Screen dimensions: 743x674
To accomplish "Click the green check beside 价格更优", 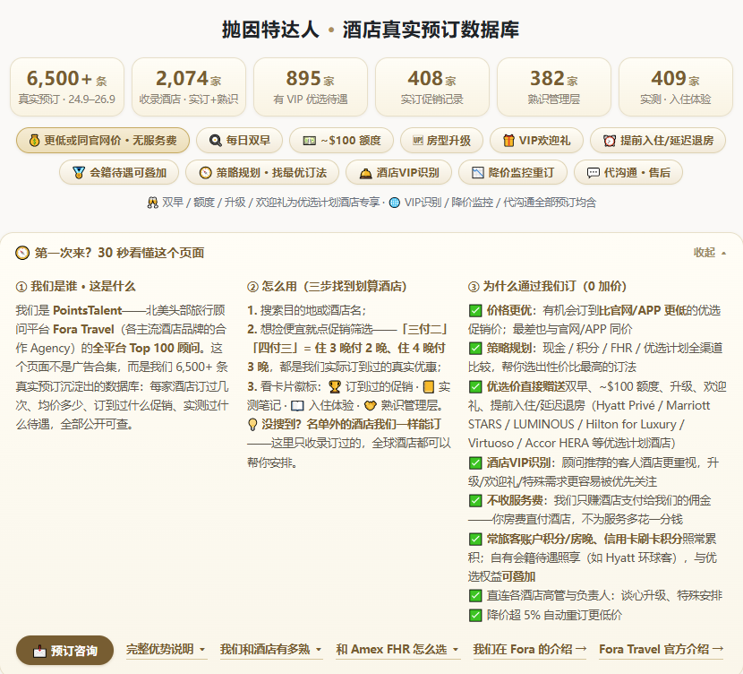I will [475, 311].
